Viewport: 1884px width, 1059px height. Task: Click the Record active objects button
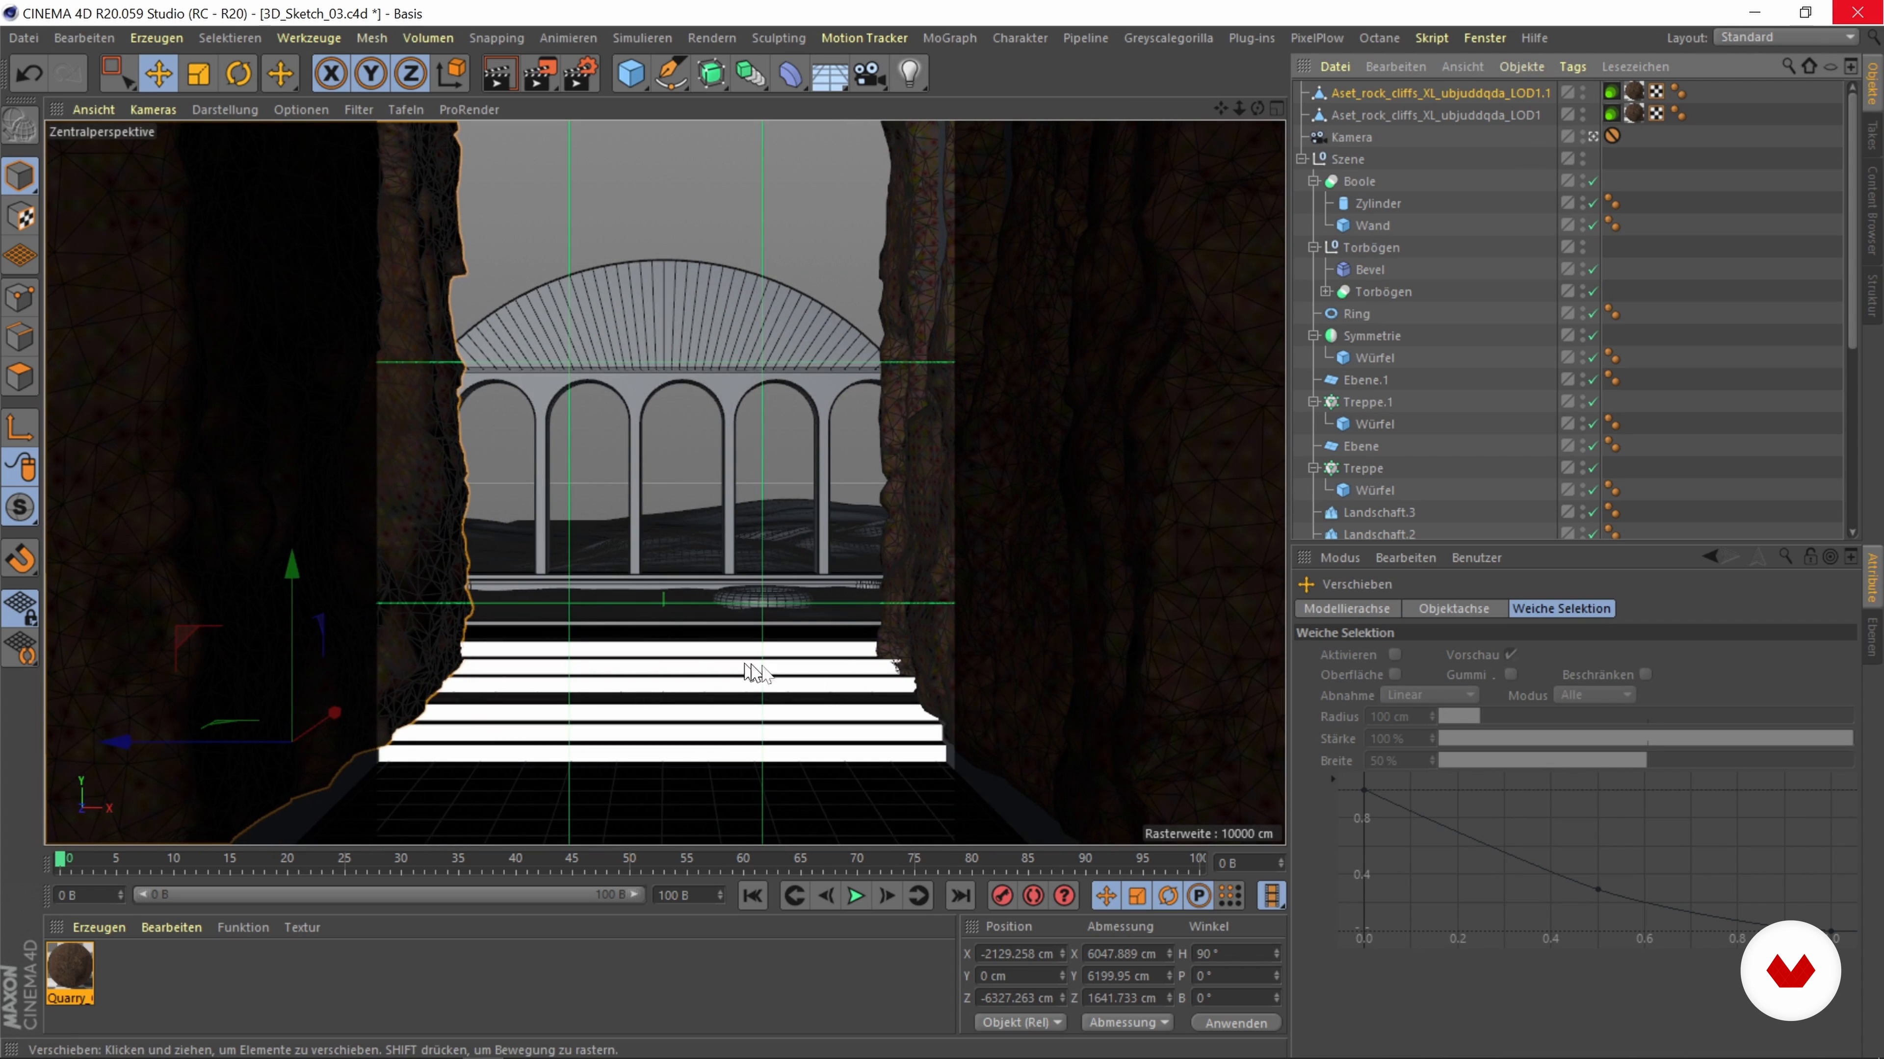pos(1002,895)
